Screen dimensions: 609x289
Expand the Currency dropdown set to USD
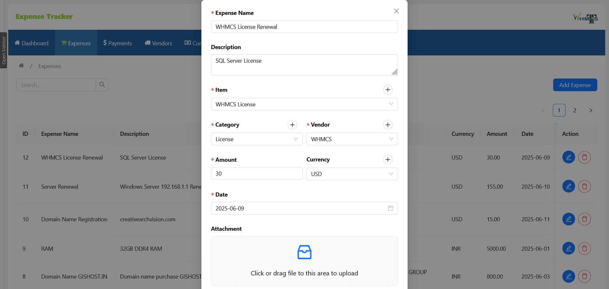(x=352, y=174)
